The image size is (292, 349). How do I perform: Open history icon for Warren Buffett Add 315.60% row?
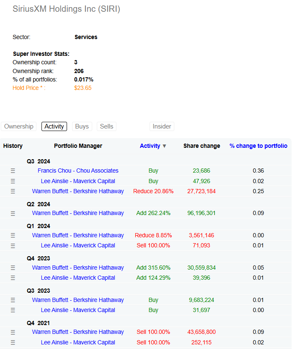pos(13,268)
